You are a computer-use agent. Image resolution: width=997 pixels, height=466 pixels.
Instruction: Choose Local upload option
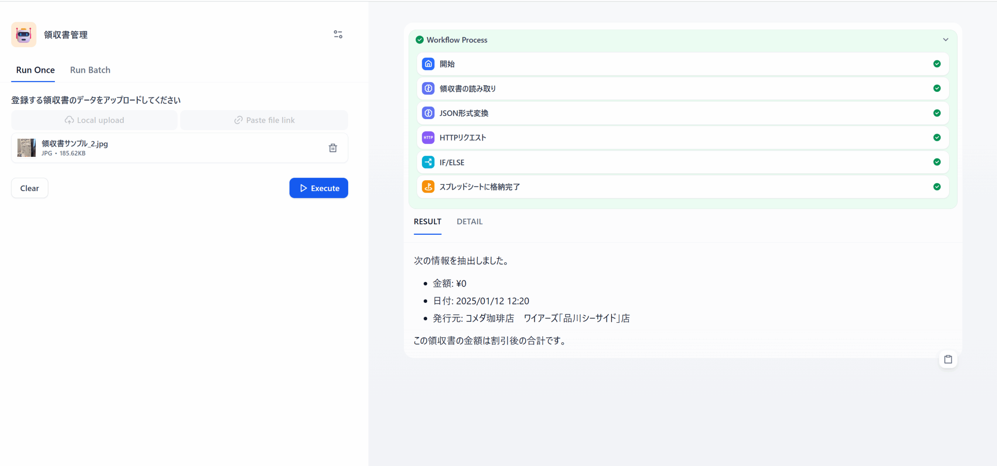click(94, 120)
